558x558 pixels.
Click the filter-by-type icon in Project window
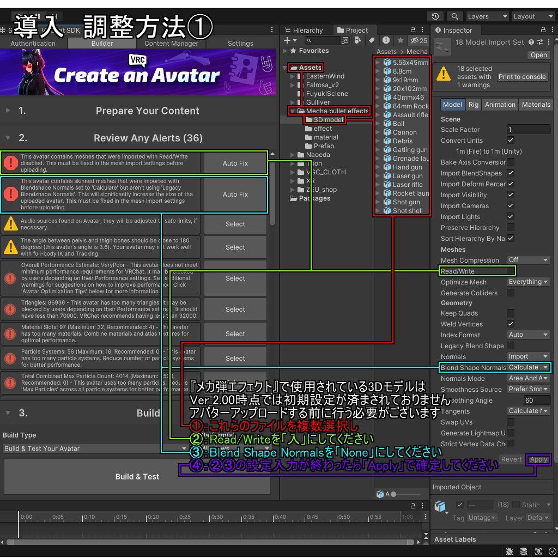[357, 39]
